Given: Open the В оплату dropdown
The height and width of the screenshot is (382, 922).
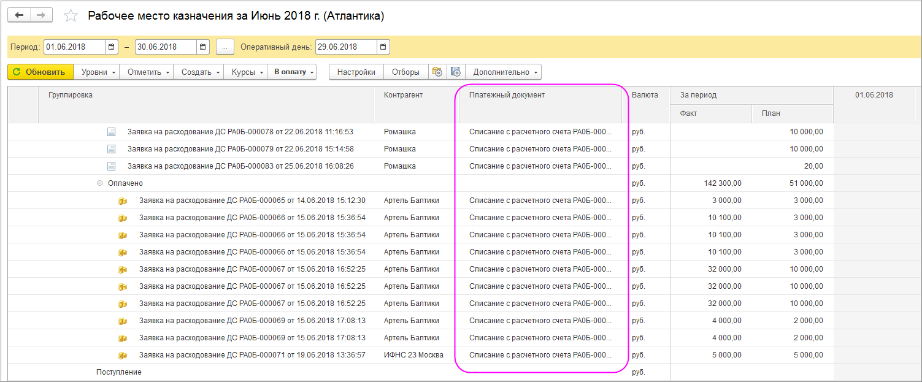Looking at the screenshot, I should click(x=292, y=72).
